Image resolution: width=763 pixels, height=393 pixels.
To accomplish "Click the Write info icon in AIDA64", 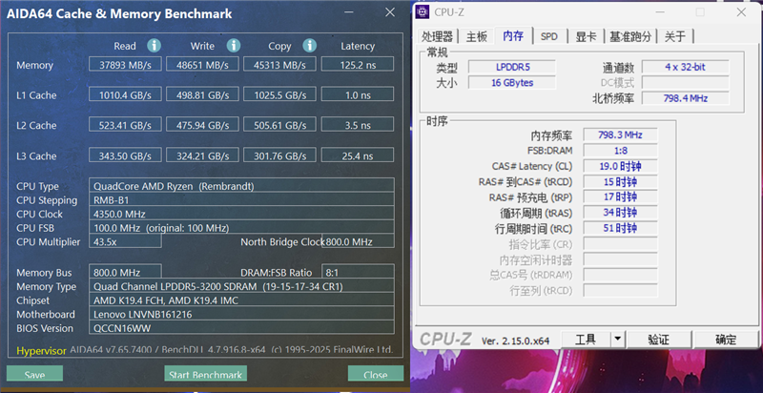I will [234, 46].
